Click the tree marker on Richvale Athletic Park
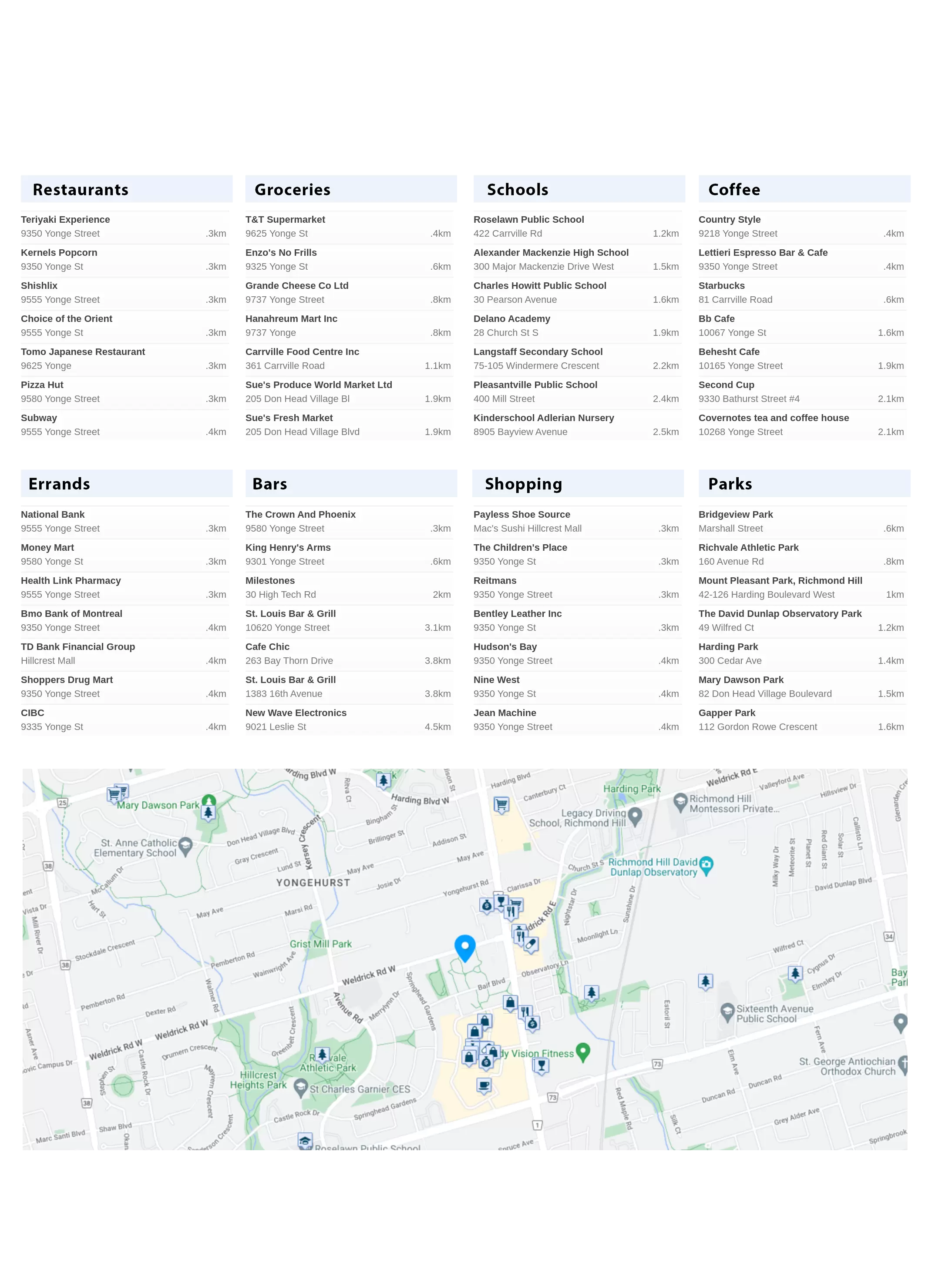 322,1055
